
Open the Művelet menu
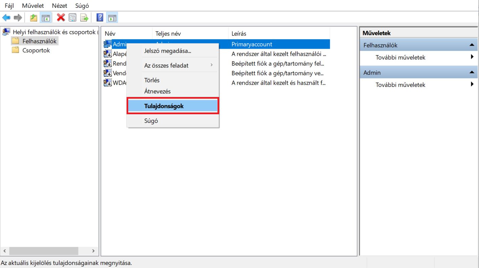[33, 6]
